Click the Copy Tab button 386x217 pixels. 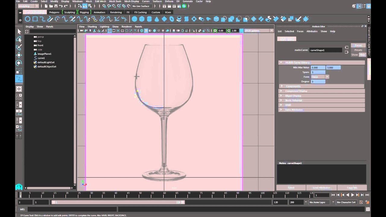pyautogui.click(x=352, y=187)
